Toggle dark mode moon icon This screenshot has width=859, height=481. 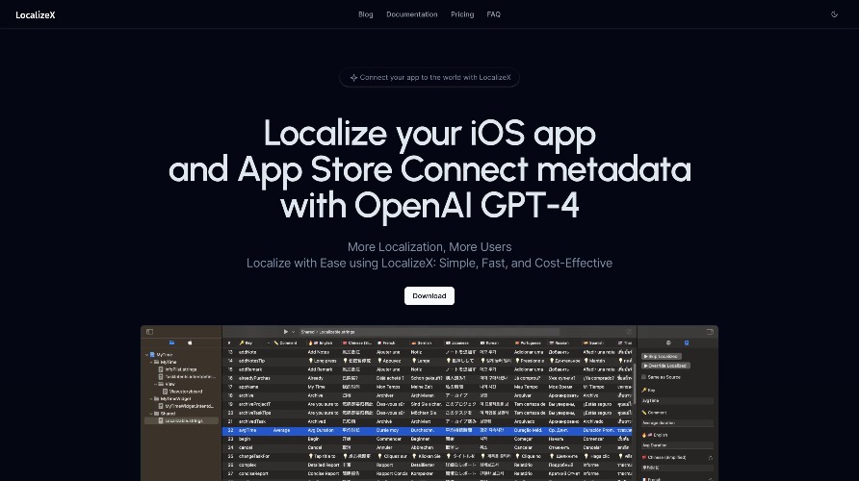coord(834,14)
